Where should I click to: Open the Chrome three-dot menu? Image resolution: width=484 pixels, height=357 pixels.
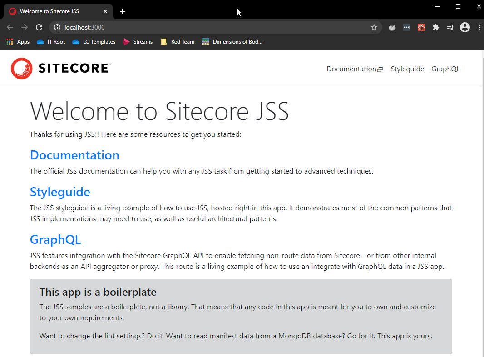pyautogui.click(x=479, y=27)
